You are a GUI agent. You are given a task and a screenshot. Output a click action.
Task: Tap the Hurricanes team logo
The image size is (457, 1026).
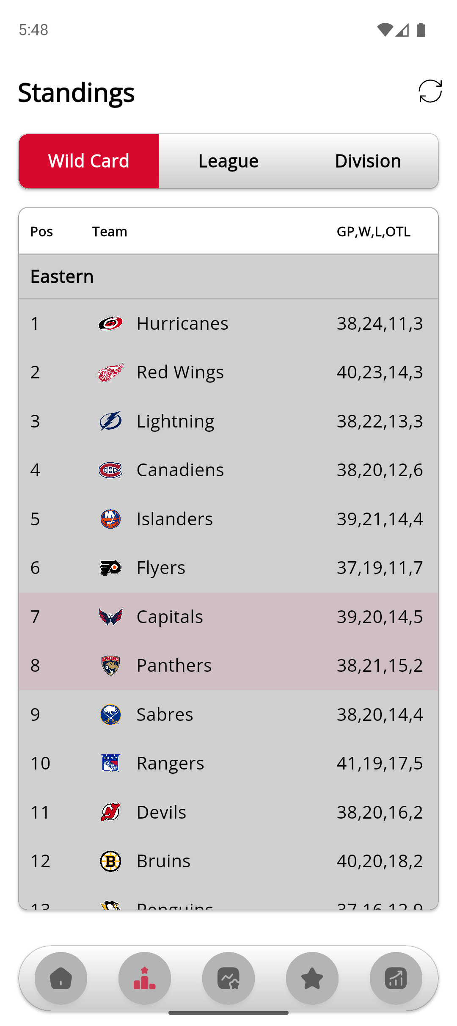point(110,323)
